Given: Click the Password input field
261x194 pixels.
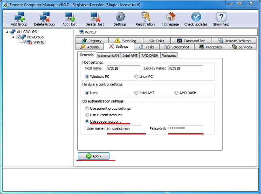Looking at the screenshot, I should (x=186, y=129).
